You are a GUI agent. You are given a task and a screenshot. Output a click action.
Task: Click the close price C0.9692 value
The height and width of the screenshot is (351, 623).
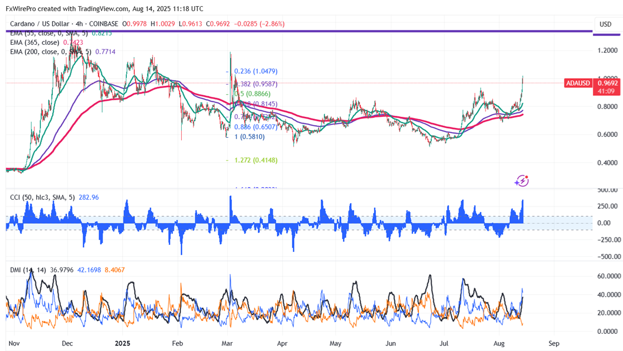[x=218, y=24]
